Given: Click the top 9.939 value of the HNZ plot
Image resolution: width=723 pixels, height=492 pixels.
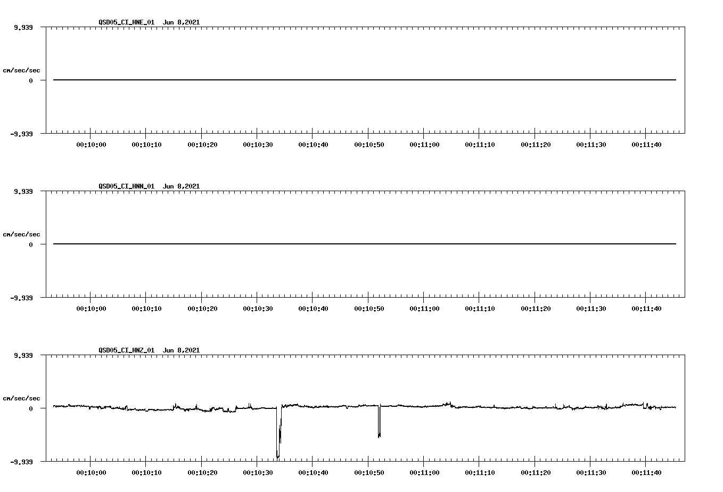Looking at the screenshot, I should [x=23, y=355].
